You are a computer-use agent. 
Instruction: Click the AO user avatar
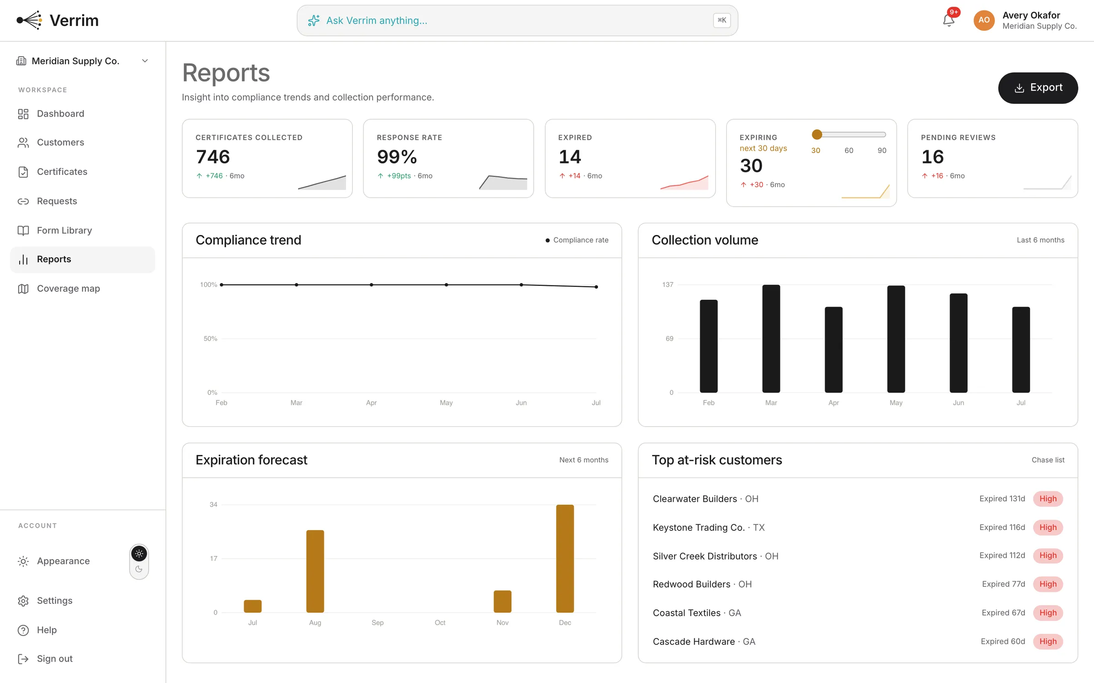pos(984,20)
